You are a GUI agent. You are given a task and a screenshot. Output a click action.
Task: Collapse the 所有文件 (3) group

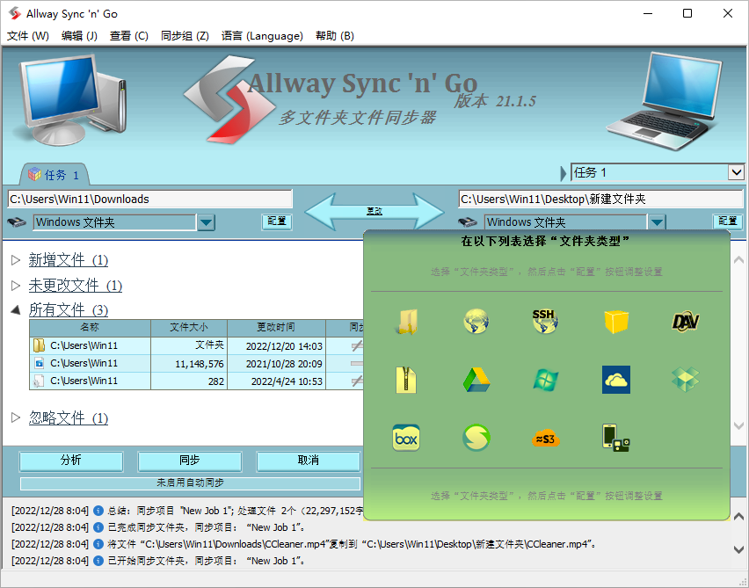tap(16, 310)
